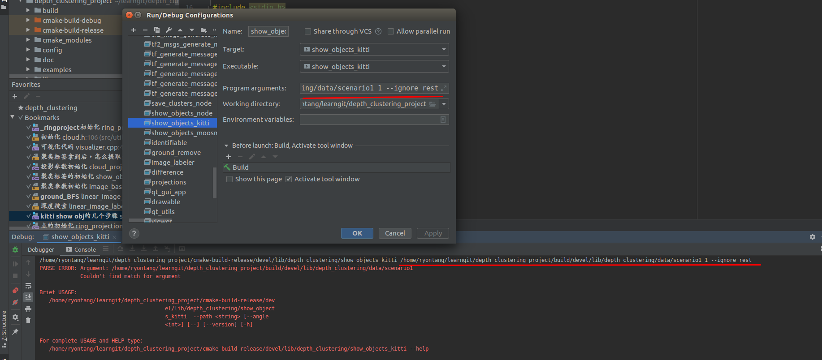Add a new run configuration
The image size is (822, 360).
tap(134, 30)
